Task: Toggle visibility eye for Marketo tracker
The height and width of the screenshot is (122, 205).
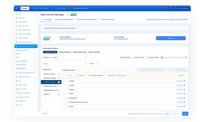Action: [x=179, y=89]
